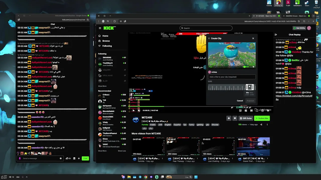Select the Shooter tag
This screenshot has width=321, height=180.
click(215, 124)
